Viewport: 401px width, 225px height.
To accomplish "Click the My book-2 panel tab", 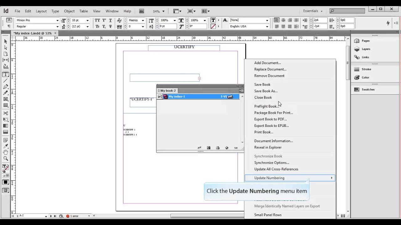I will tap(168, 91).
